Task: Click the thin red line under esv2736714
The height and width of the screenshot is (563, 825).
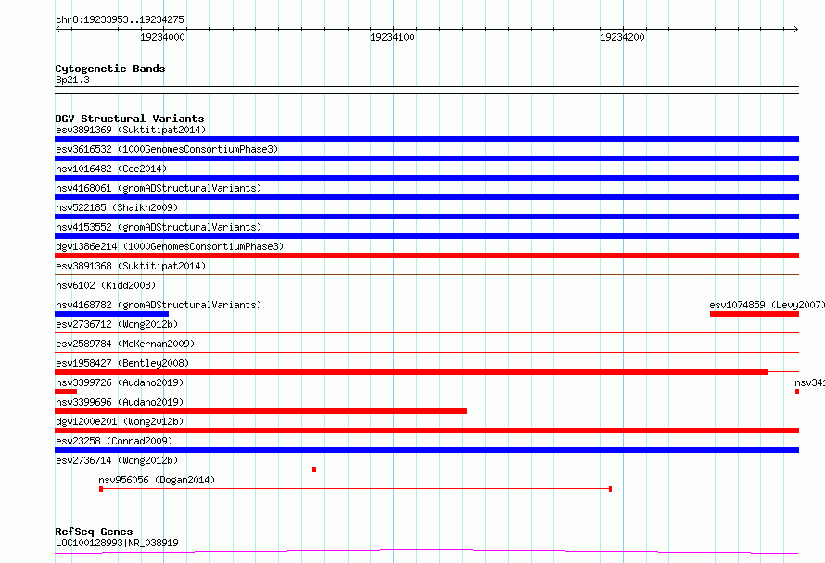Action: click(x=185, y=469)
